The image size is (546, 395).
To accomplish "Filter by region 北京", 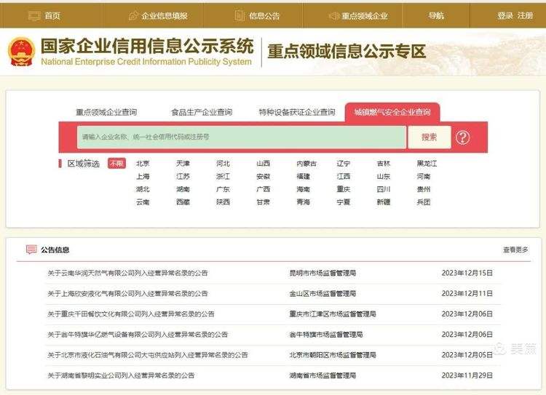I will (143, 163).
